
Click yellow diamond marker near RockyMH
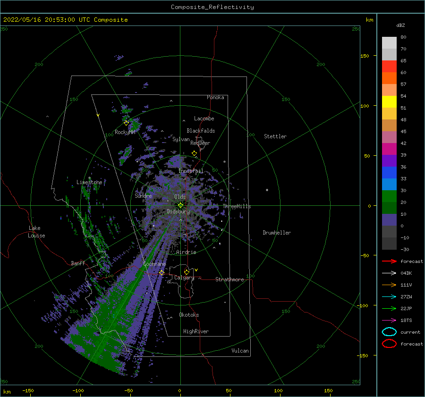[x=126, y=123]
